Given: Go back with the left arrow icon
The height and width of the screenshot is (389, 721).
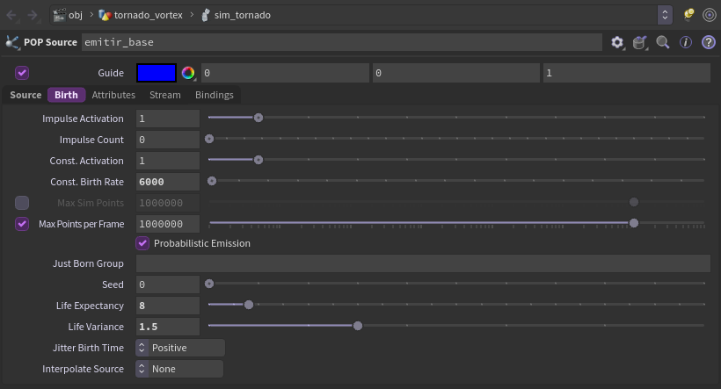Looking at the screenshot, I should pyautogui.click(x=11, y=15).
